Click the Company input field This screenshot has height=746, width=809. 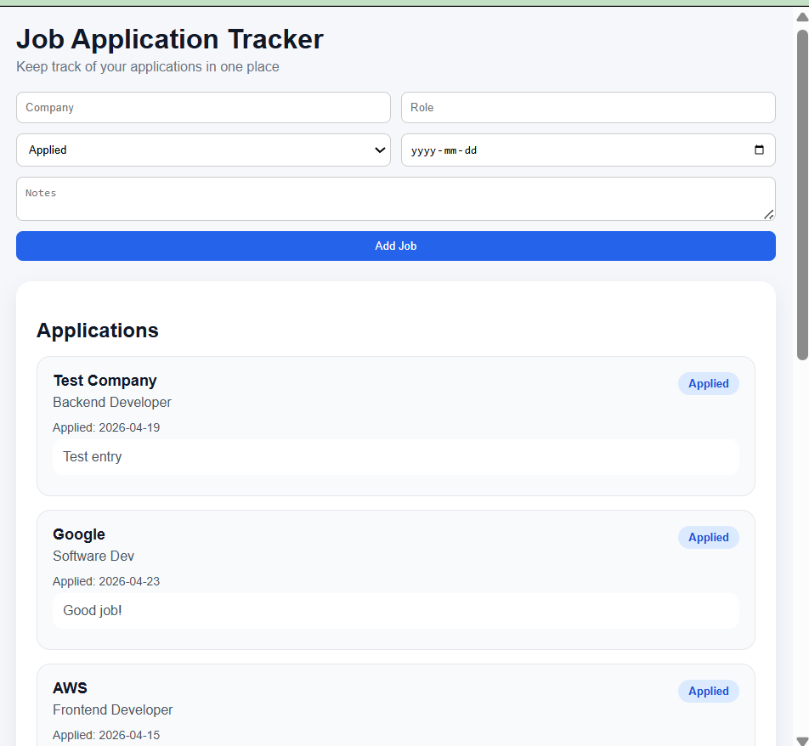pos(203,107)
